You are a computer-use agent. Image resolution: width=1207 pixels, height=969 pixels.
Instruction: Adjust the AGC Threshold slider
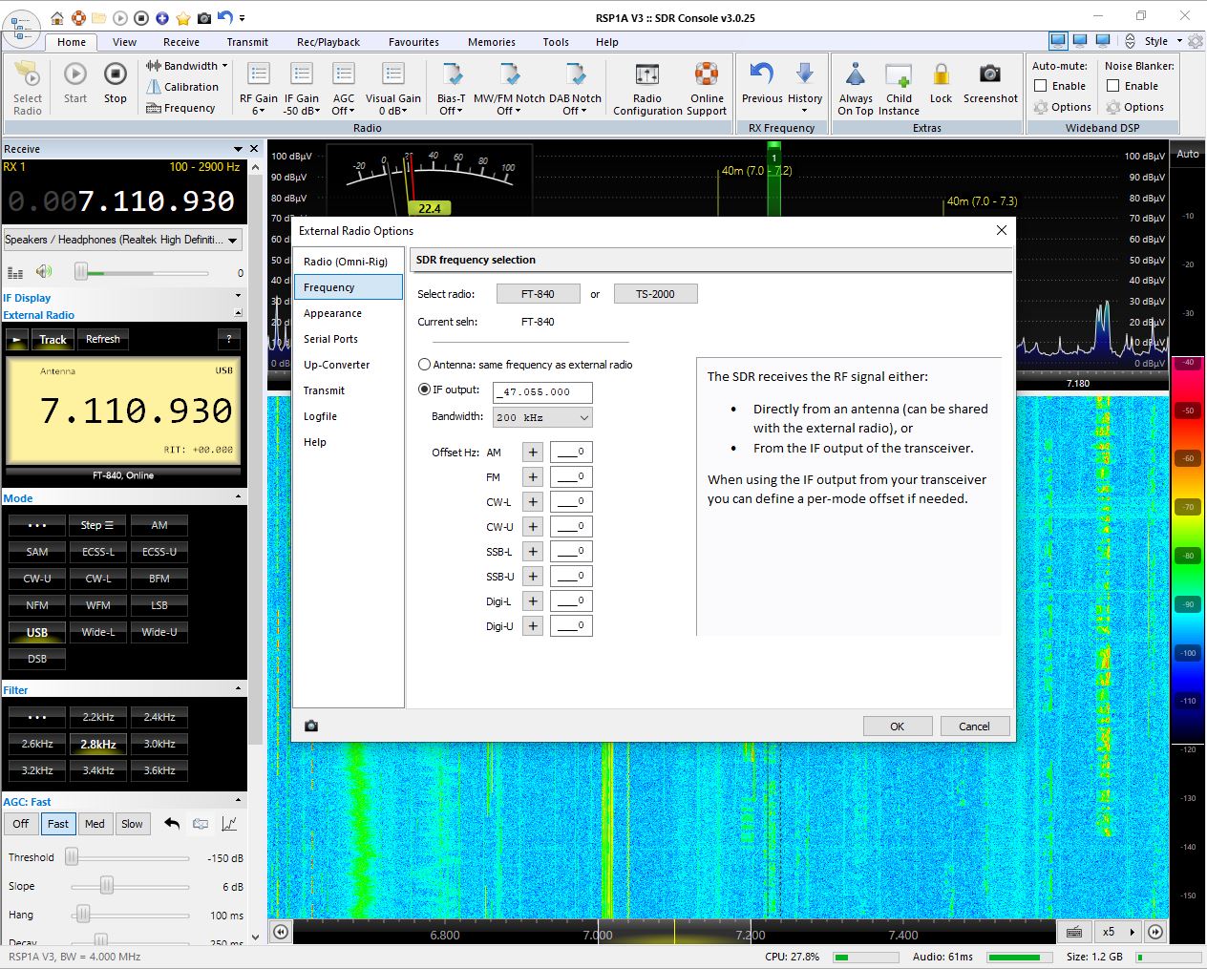(x=72, y=857)
